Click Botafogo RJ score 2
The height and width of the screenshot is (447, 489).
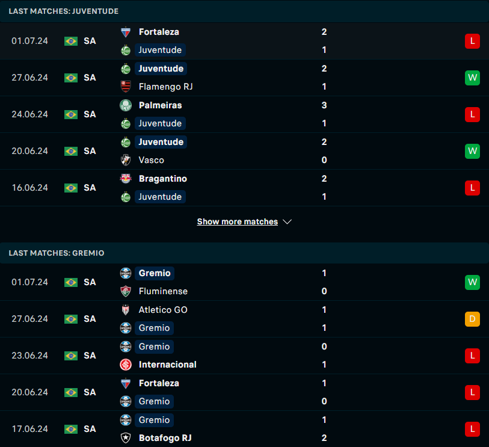click(x=324, y=438)
